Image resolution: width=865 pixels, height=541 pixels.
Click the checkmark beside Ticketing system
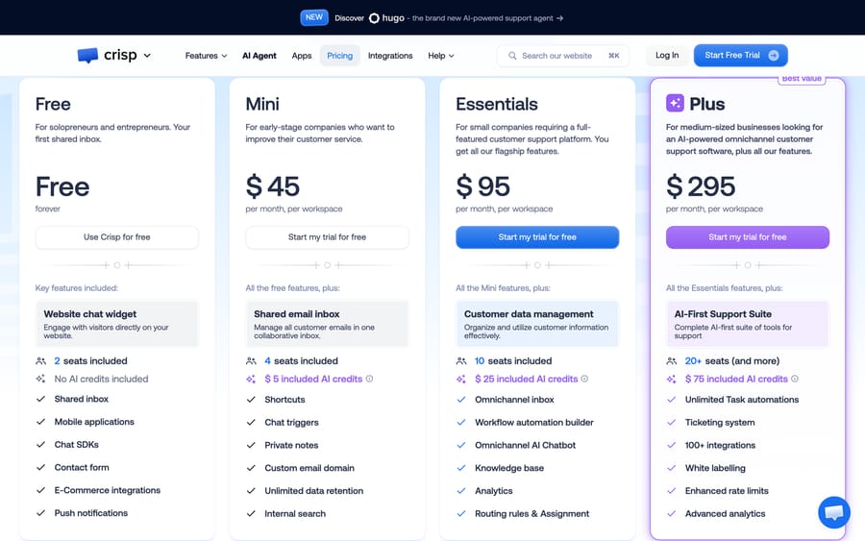(672, 423)
